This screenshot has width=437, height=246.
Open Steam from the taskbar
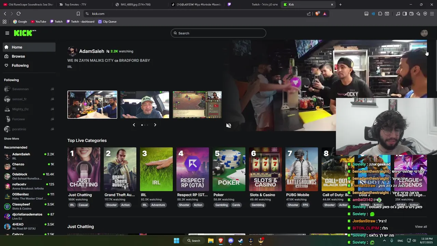click(241, 241)
